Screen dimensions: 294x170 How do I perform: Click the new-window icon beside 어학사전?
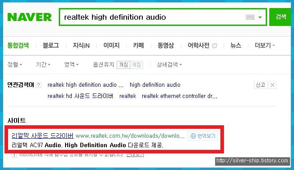[214, 46]
